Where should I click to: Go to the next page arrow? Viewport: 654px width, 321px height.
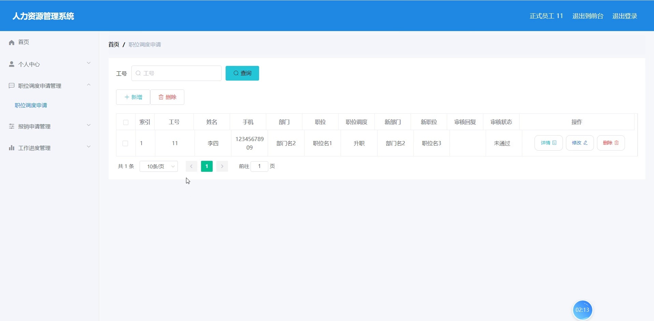coord(222,166)
